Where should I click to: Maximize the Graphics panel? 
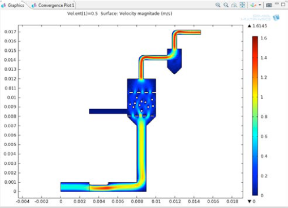pos(283,5)
